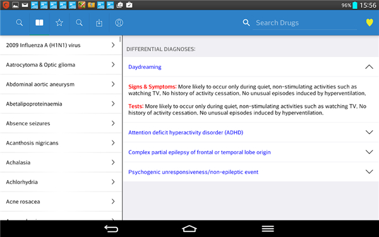Click the Search Drugs input field

pos(305,23)
